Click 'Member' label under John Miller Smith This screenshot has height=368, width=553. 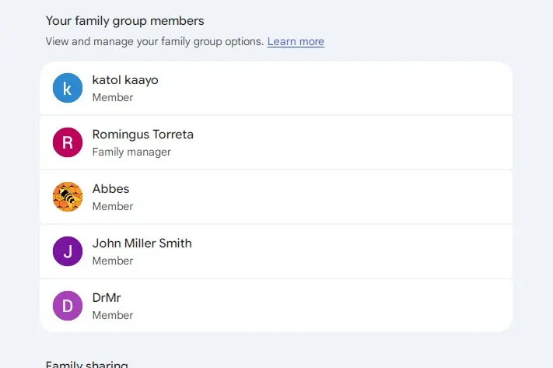click(113, 261)
